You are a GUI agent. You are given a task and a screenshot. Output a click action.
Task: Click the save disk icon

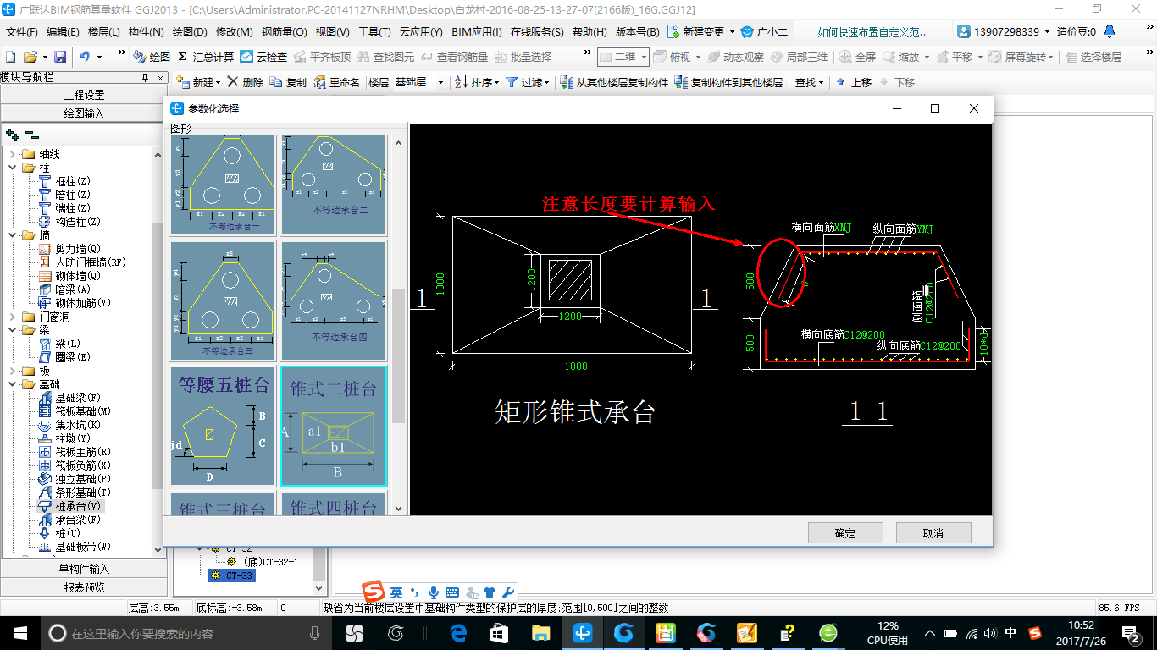[60, 57]
